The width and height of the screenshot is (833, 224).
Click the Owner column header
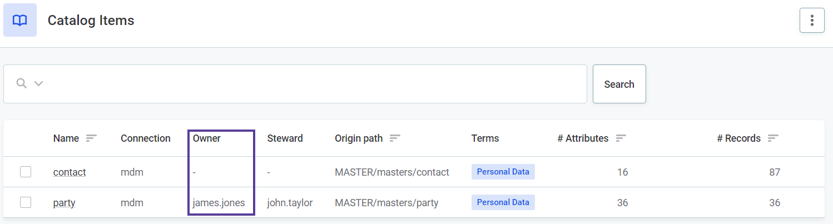pyautogui.click(x=207, y=138)
